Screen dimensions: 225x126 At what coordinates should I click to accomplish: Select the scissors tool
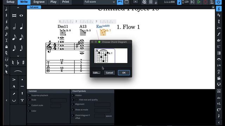(6, 65)
